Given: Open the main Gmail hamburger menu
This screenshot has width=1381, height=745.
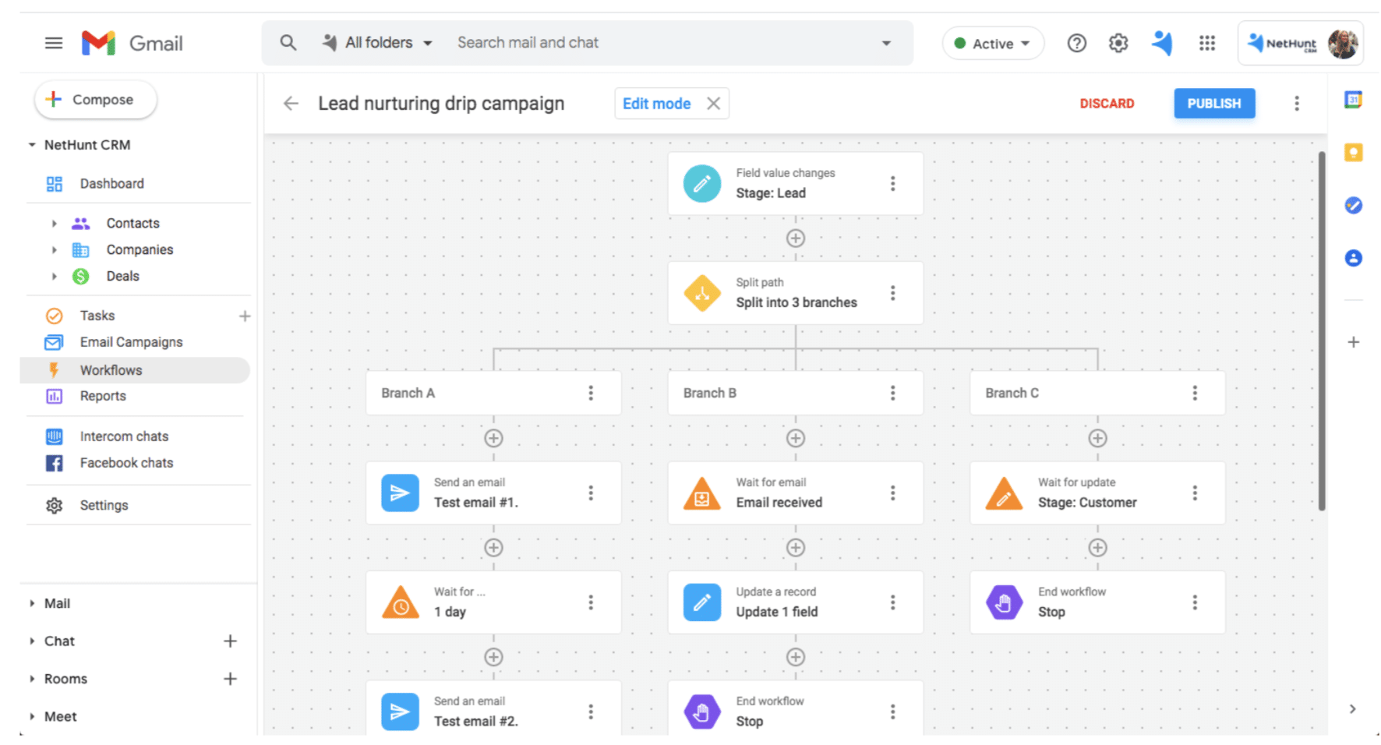Looking at the screenshot, I should click(53, 43).
